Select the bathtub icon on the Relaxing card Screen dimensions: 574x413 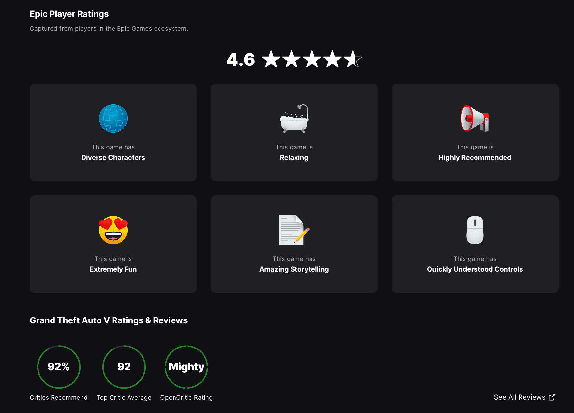[294, 119]
